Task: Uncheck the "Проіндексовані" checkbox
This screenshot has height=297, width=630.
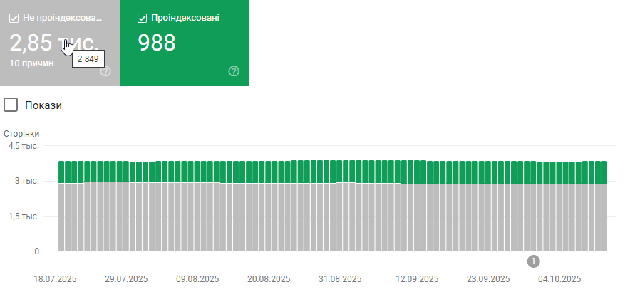Action: (x=142, y=18)
